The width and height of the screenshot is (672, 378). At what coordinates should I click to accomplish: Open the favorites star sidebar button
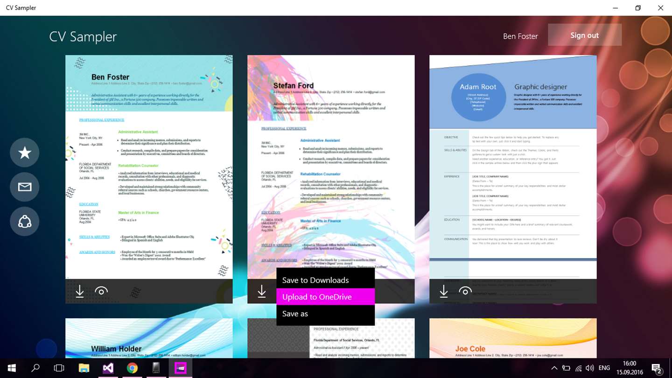pyautogui.click(x=25, y=152)
